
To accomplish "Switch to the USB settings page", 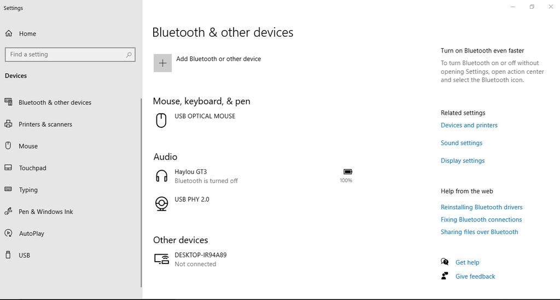I will (24, 256).
